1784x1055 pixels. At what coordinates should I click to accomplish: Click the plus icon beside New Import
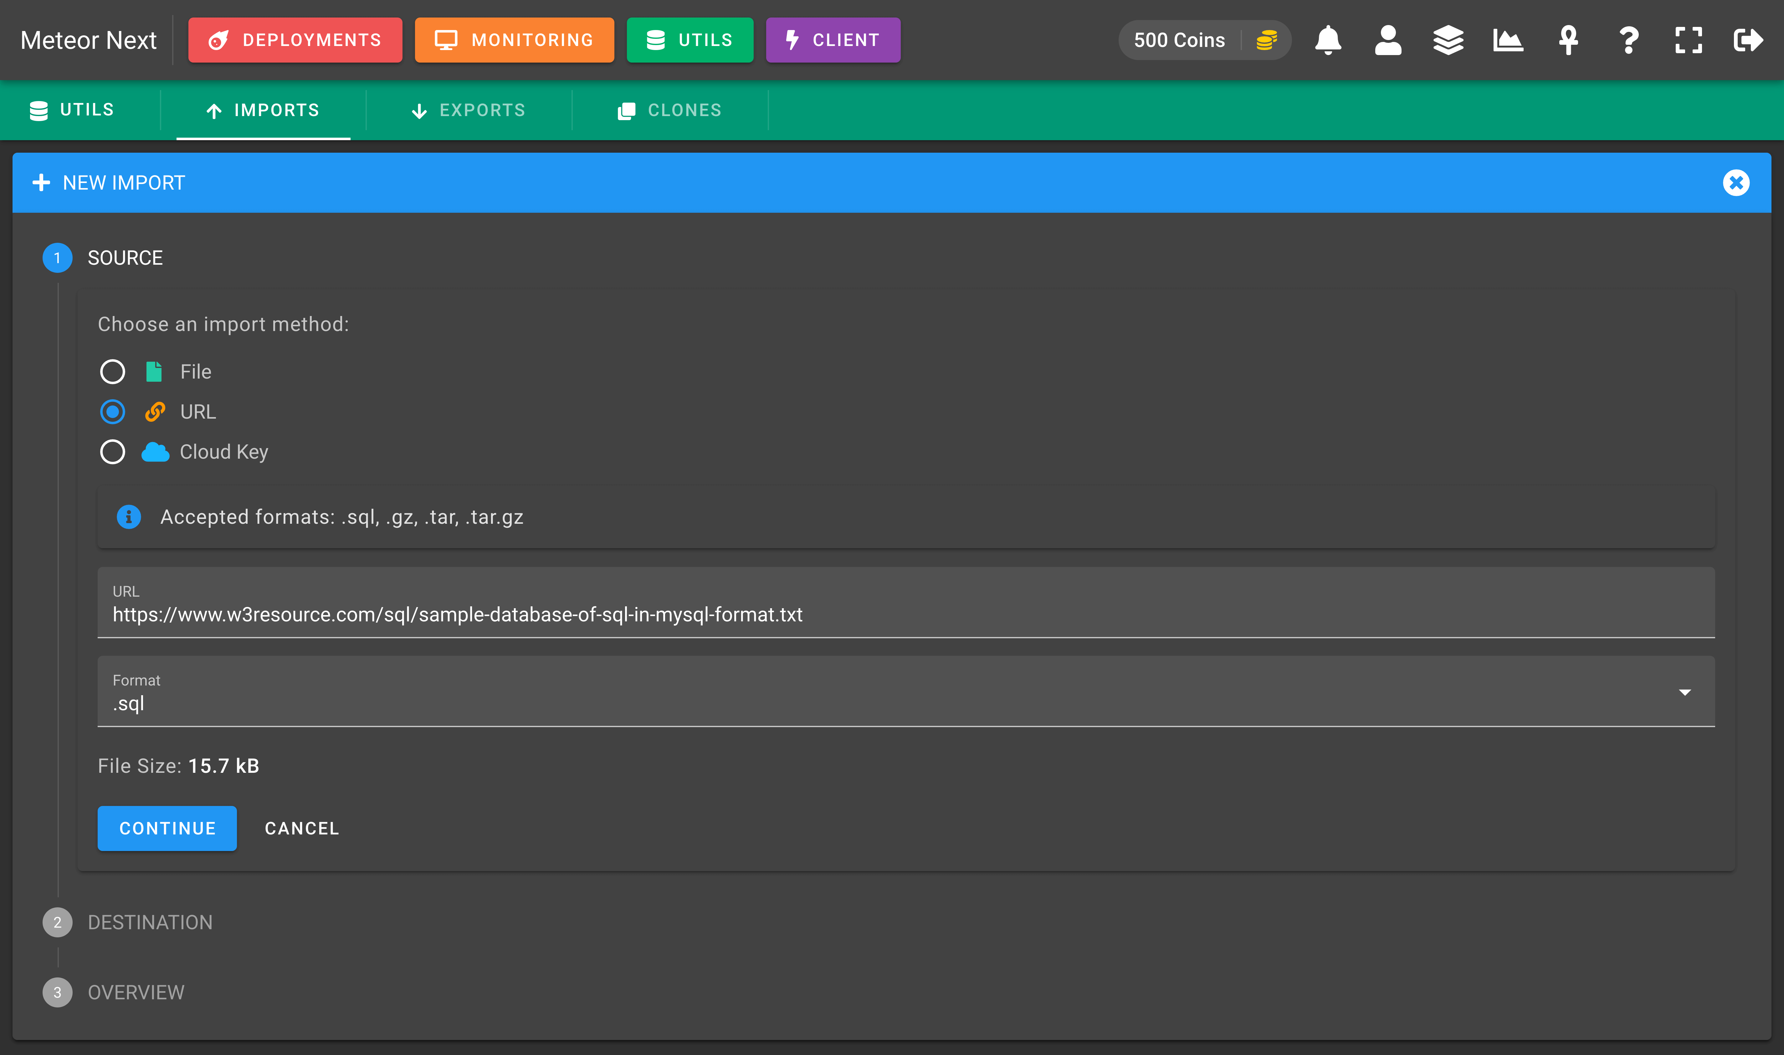point(41,183)
